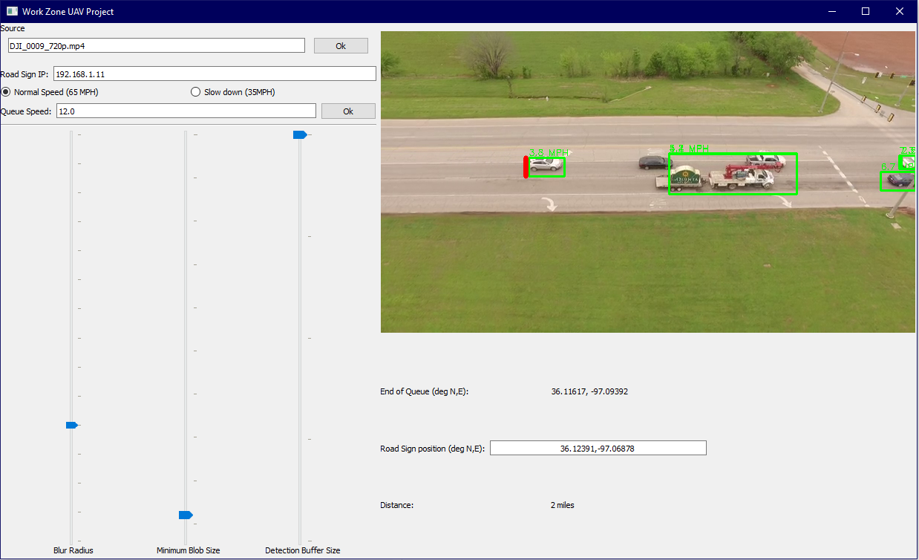The height and width of the screenshot is (560, 919).
Task: Click the "Minimum Blob Size" label
Action: [189, 550]
